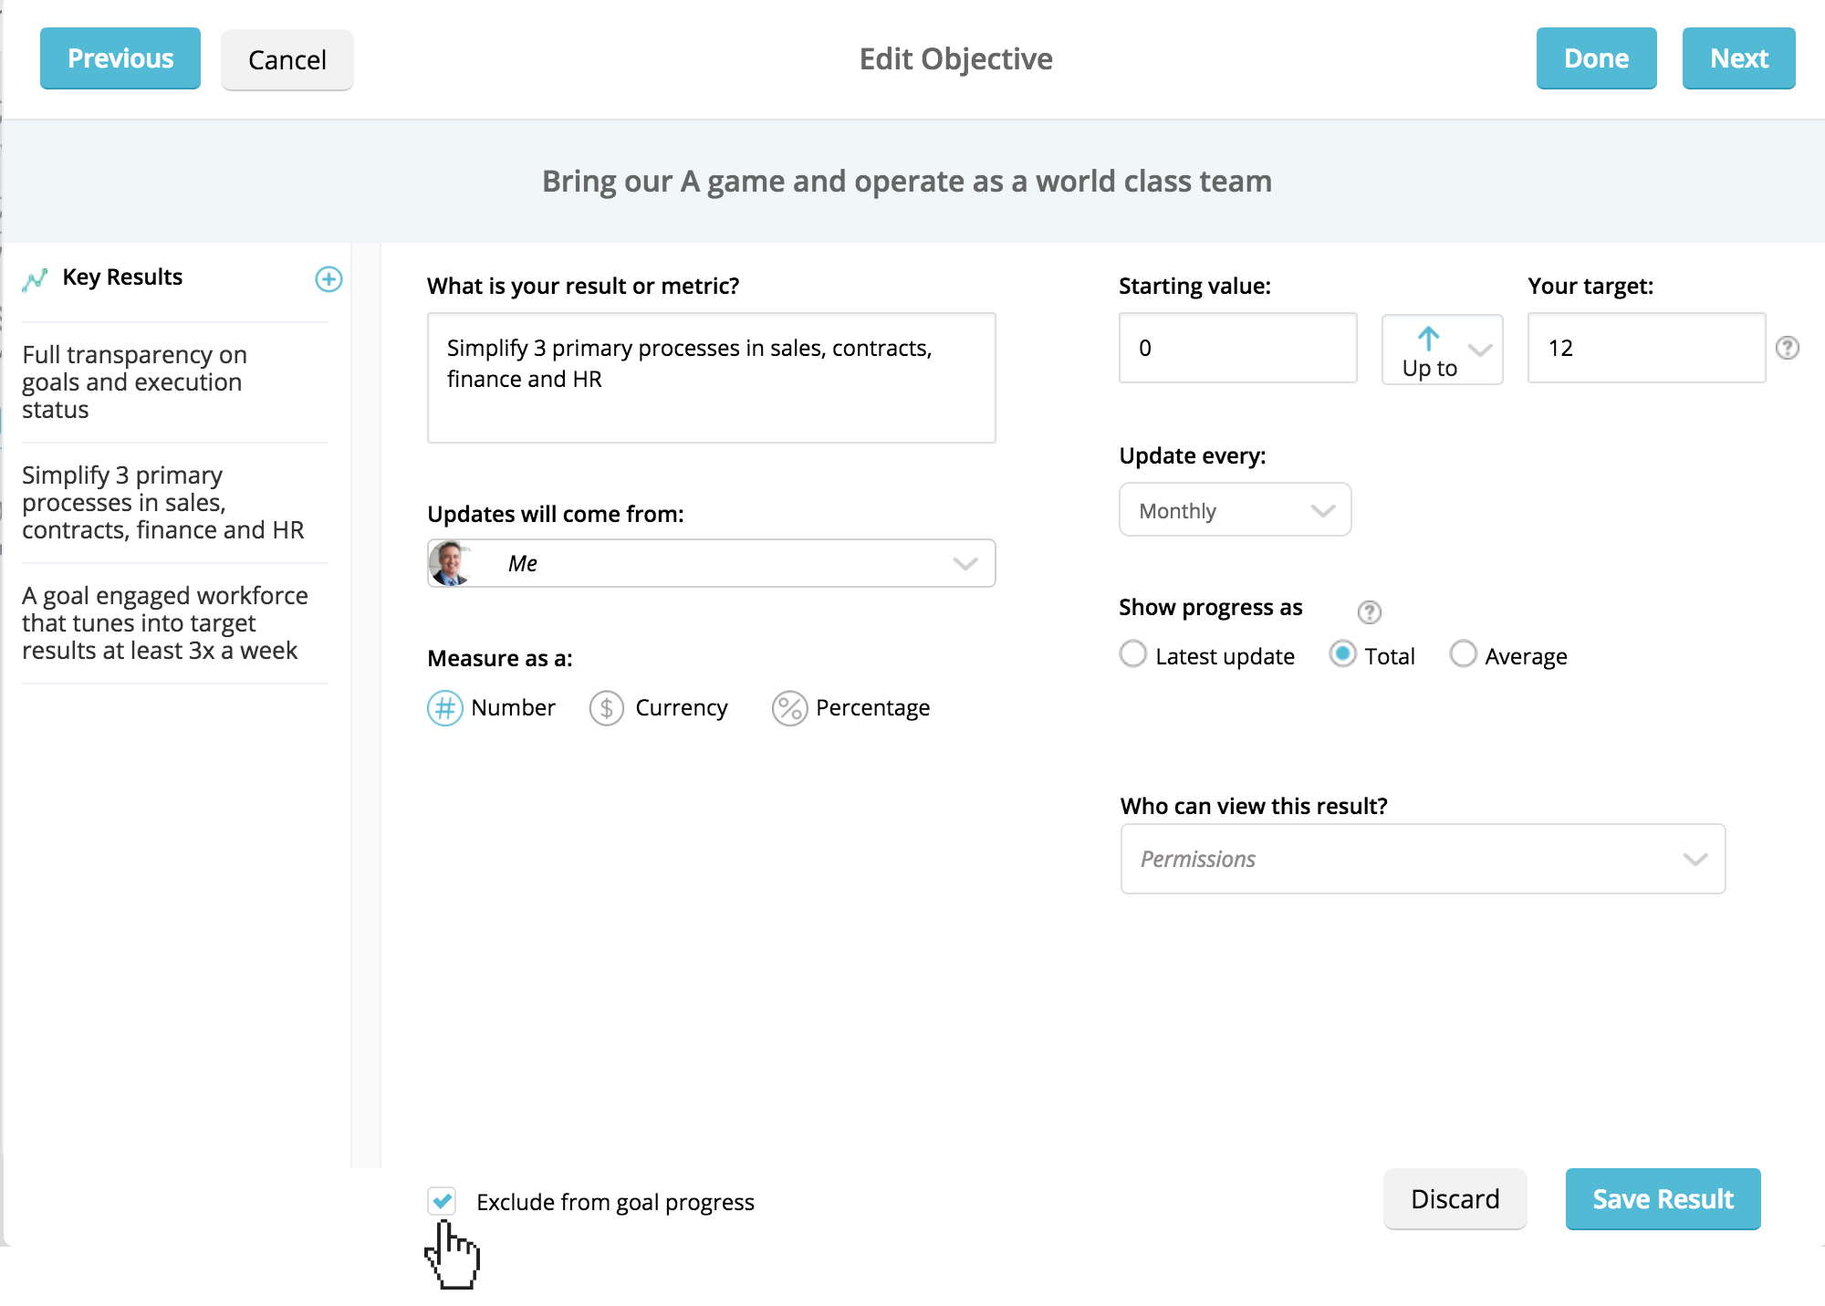Open Full transparency on goals key result
1825x1306 pixels.
tap(135, 381)
